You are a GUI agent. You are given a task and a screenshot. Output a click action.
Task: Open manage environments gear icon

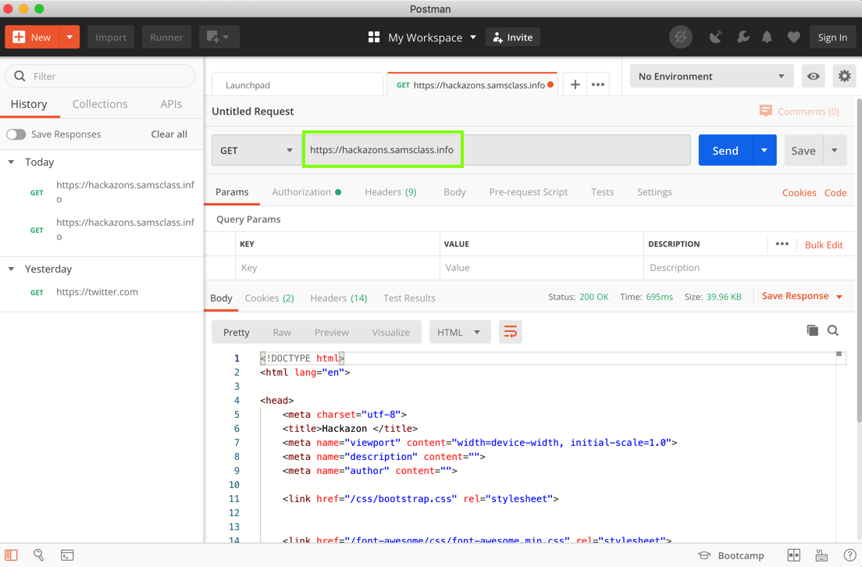click(844, 77)
